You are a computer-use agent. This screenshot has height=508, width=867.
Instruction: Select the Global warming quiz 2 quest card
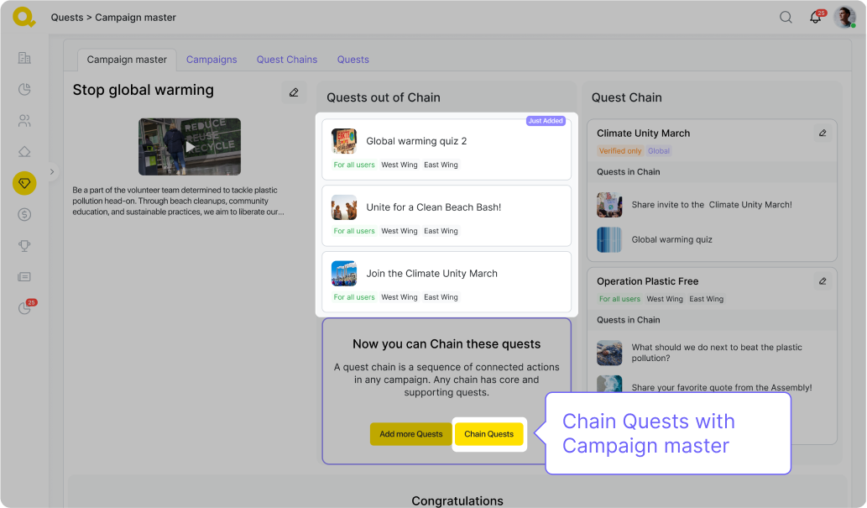tap(447, 149)
